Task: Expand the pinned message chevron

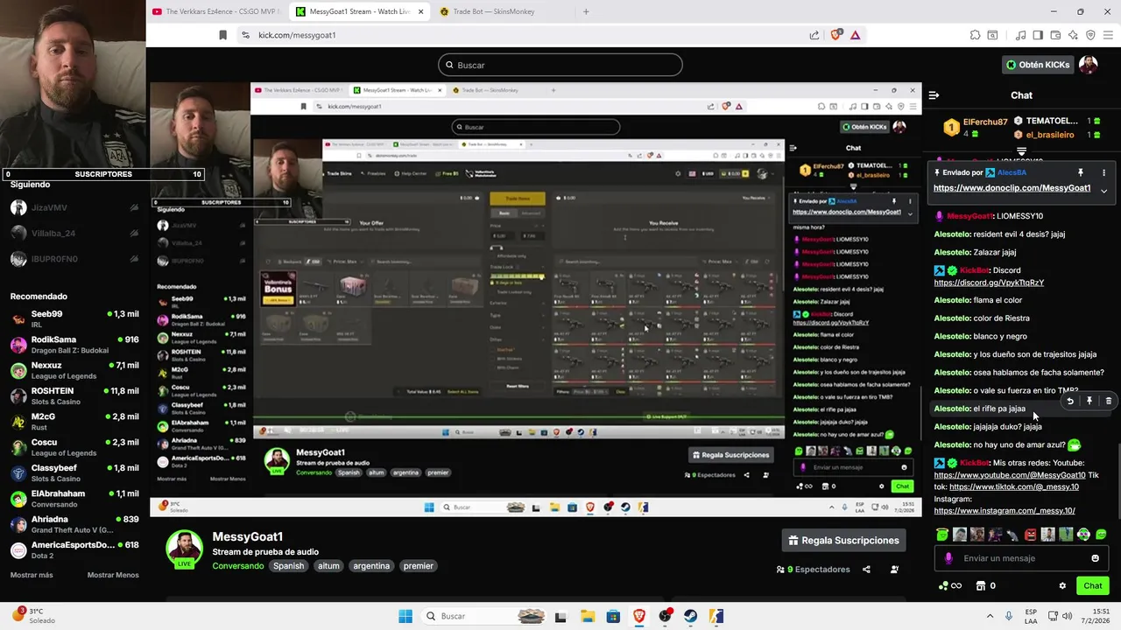Action: tap(1103, 190)
